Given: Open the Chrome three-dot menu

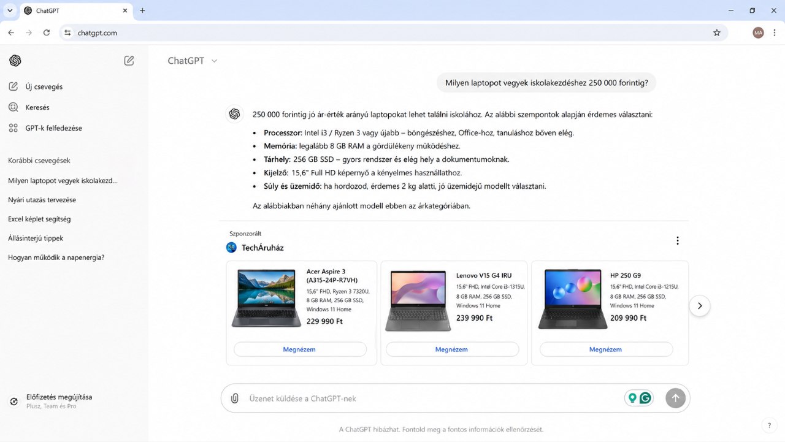Looking at the screenshot, I should pyautogui.click(x=775, y=32).
